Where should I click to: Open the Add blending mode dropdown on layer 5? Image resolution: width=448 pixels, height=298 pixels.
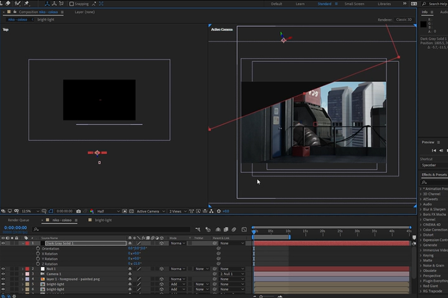pyautogui.click(x=178, y=284)
